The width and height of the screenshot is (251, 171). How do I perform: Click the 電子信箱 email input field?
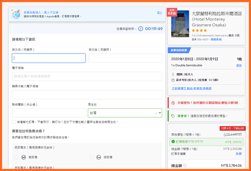click(87, 76)
